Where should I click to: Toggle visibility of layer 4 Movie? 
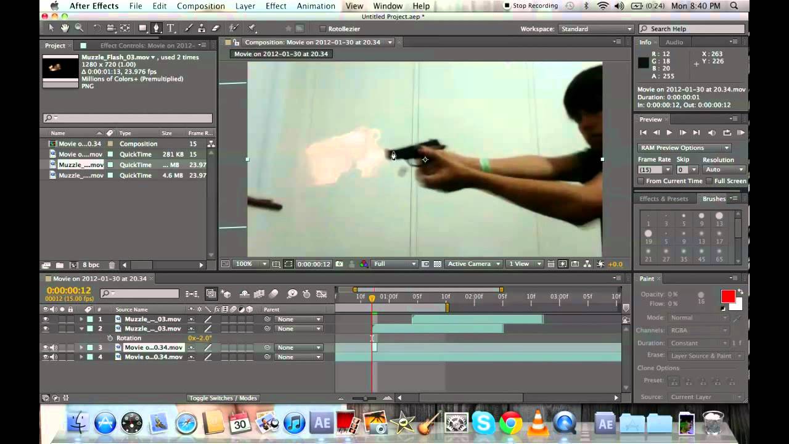coord(45,357)
